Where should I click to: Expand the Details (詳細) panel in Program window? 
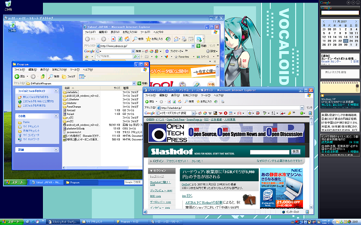tap(56, 150)
